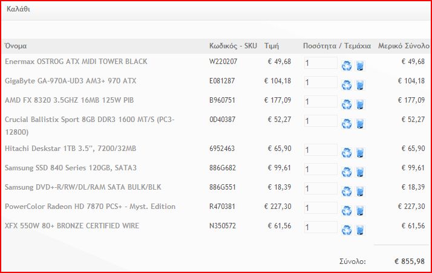Open GigaByte GA-970A-UD3 AM3+ 970 ATX product

point(71,81)
